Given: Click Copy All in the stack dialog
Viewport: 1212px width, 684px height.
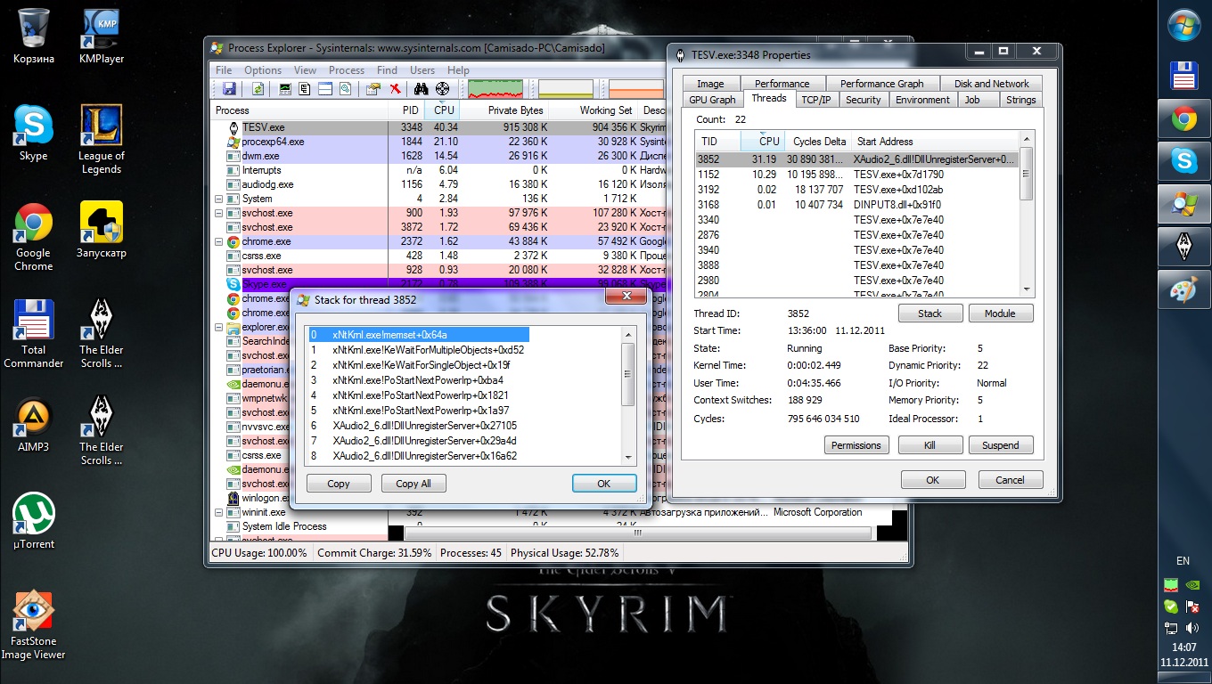Looking at the screenshot, I should coord(414,484).
